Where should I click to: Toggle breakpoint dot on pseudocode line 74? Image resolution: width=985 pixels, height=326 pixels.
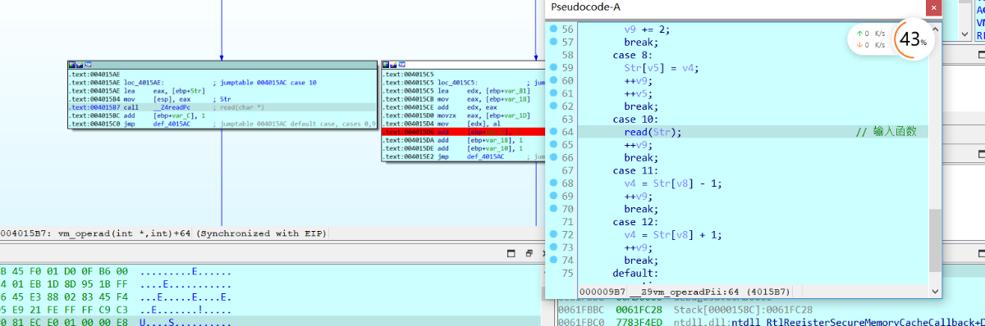click(554, 260)
